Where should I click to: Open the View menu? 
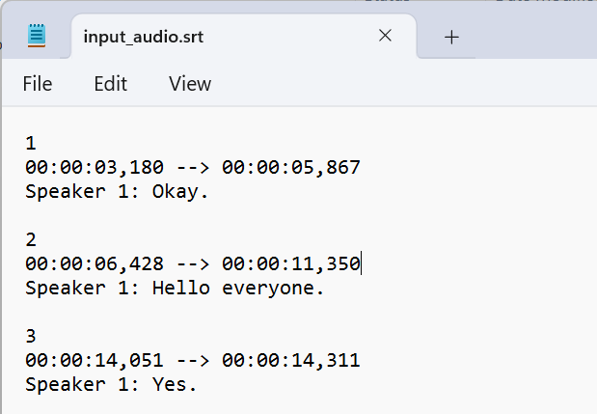pyautogui.click(x=190, y=84)
